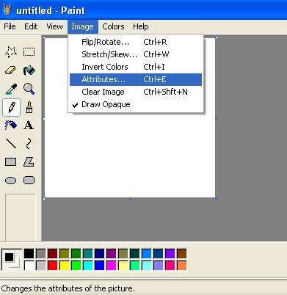Image resolution: width=287 pixels, height=295 pixels.
Task: Select the magenta color swatch
Action: 112,266
